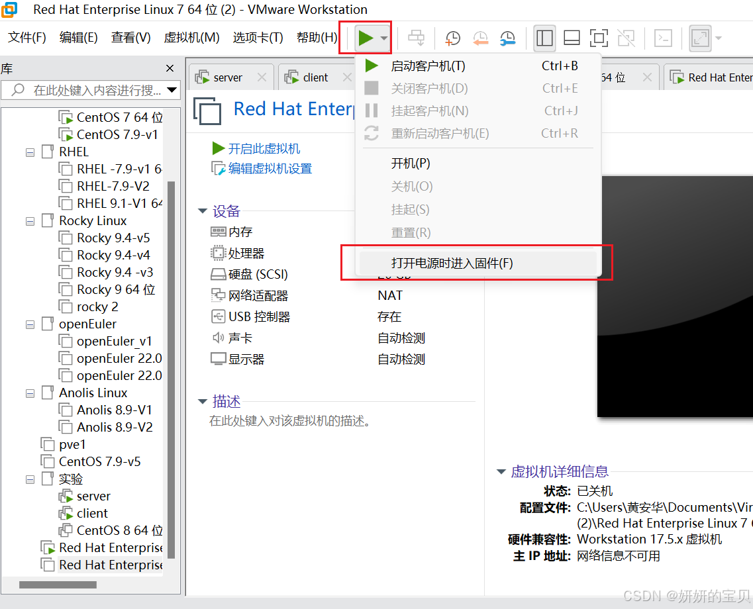Open the 选项卡(T) menu

258,38
